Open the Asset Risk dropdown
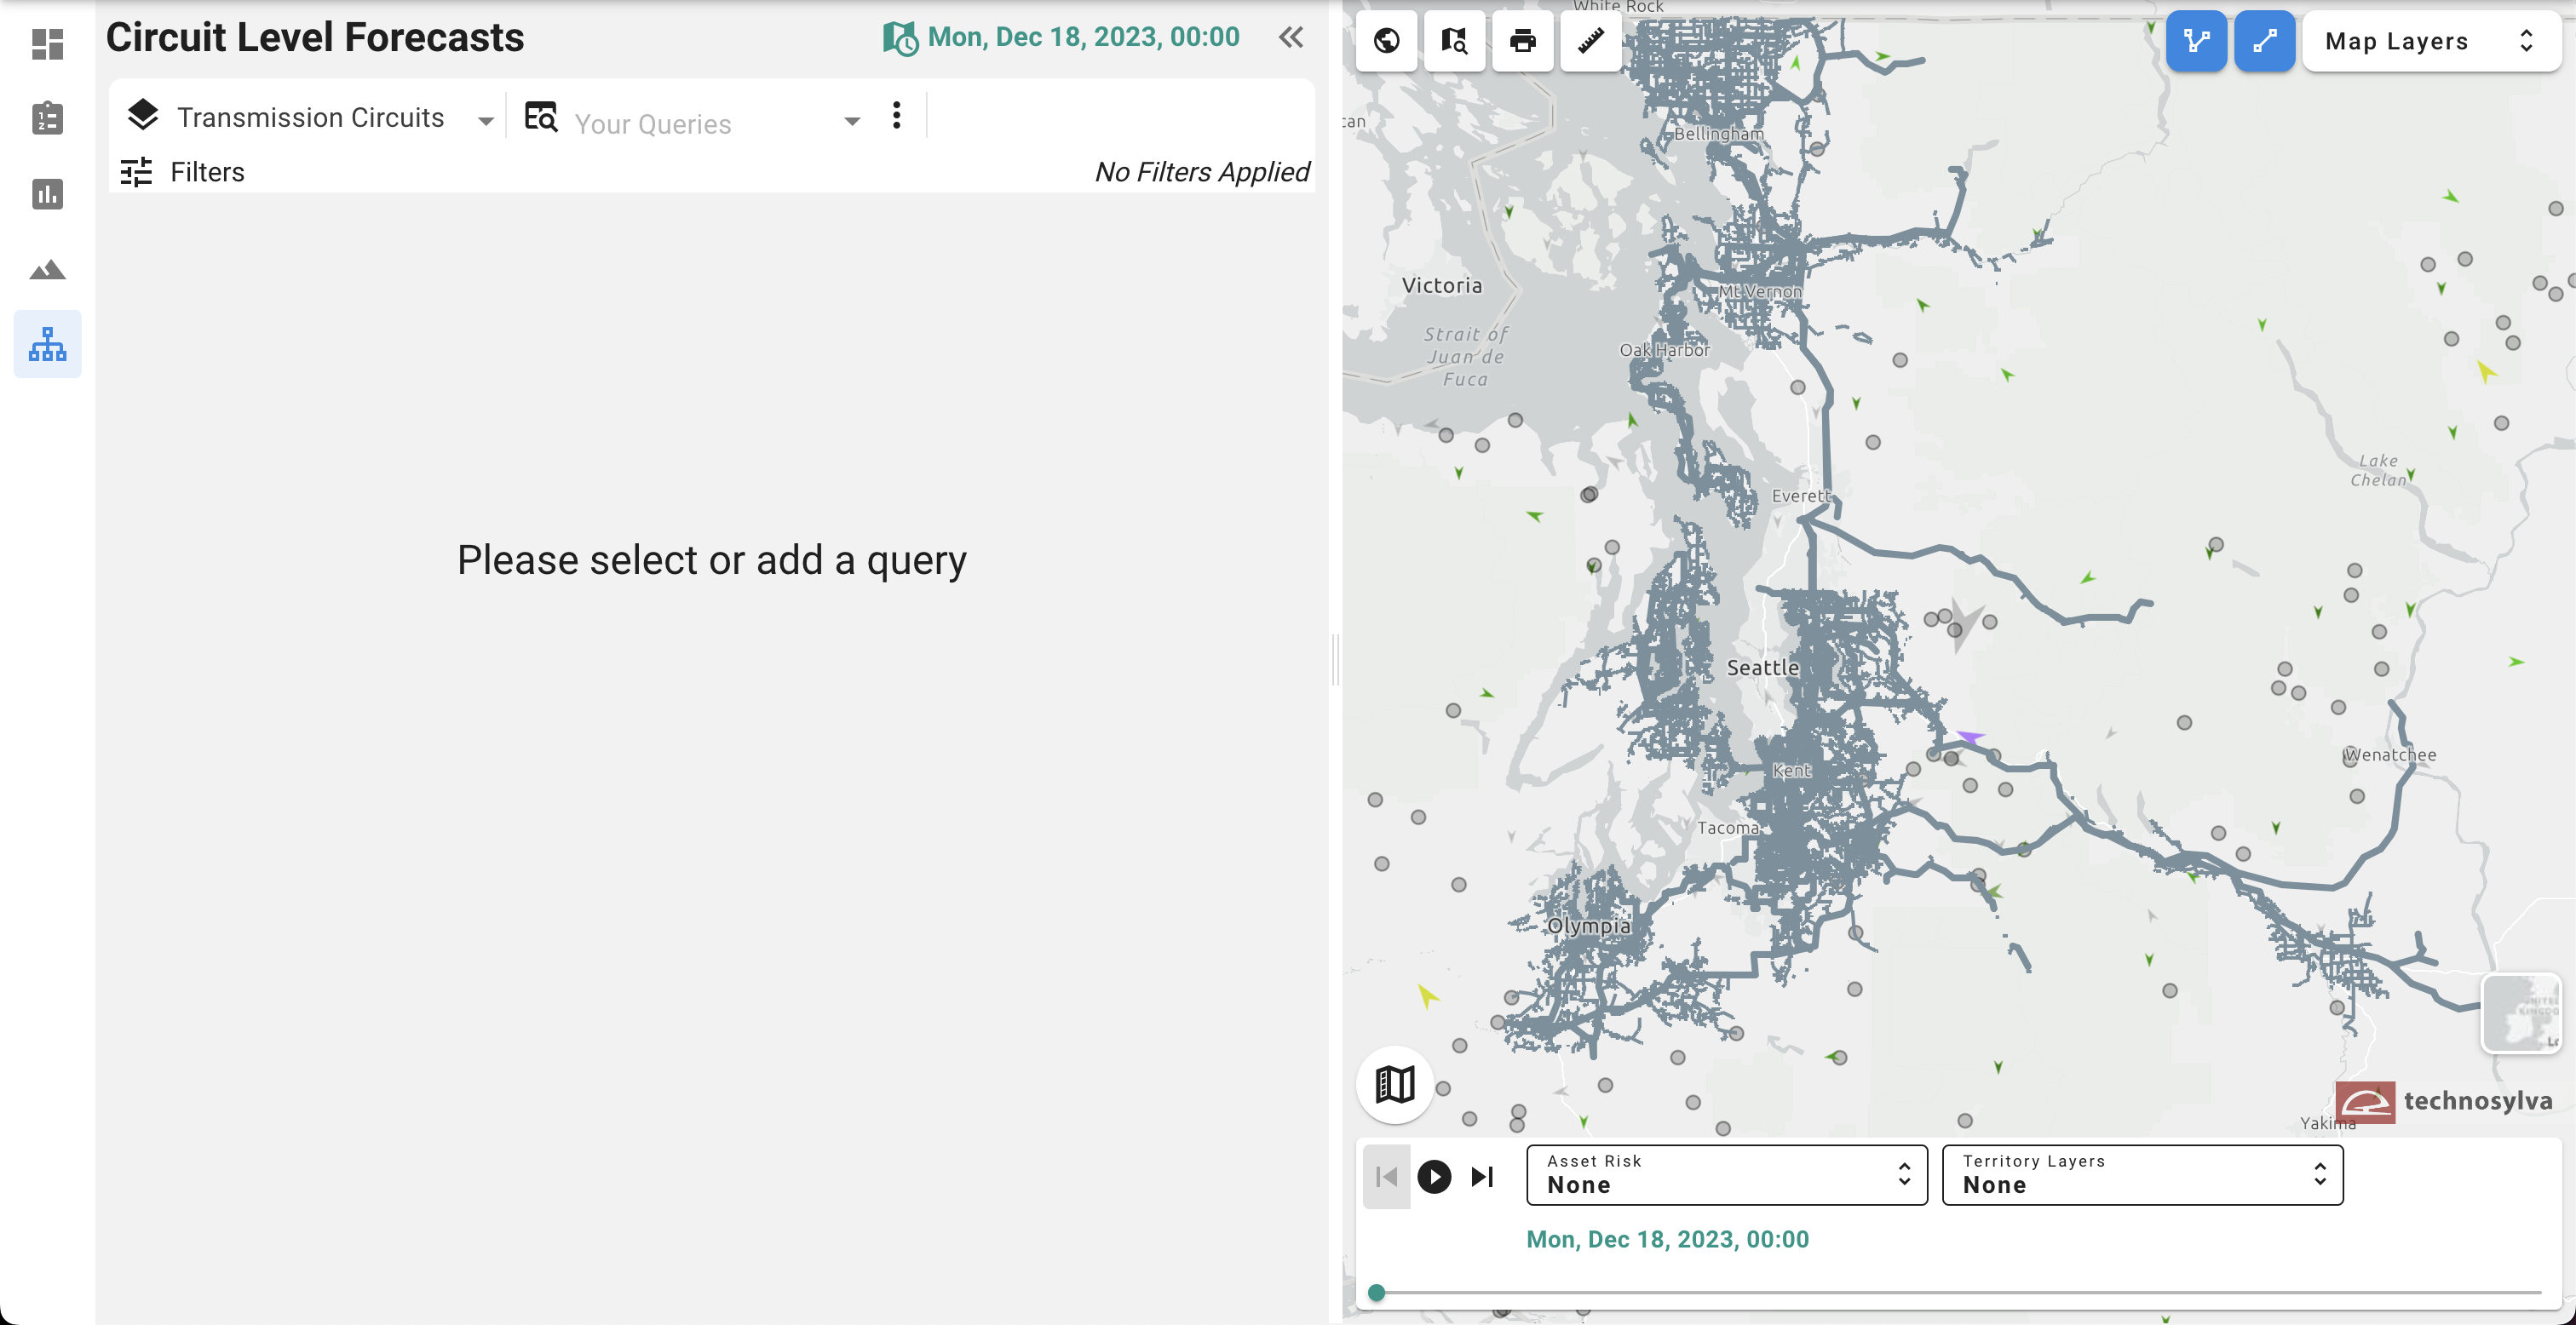This screenshot has width=2576, height=1325. 1726,1175
